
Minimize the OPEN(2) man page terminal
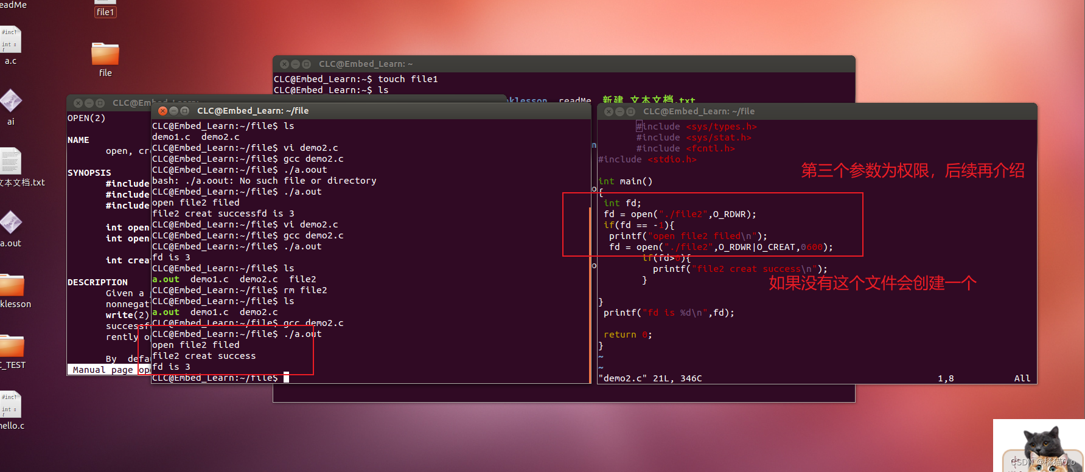[89, 103]
